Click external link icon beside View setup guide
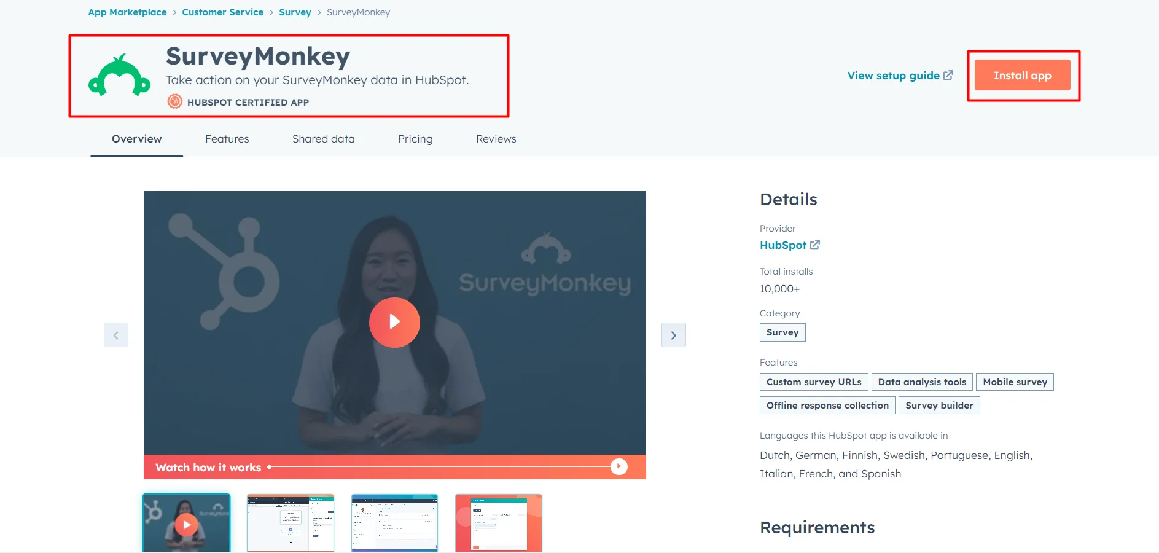1159x553 pixels. pos(948,75)
